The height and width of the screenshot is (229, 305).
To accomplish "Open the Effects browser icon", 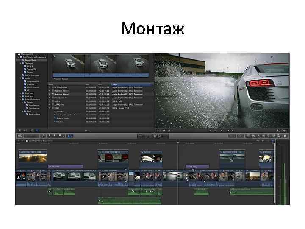I will (x=248, y=136).
